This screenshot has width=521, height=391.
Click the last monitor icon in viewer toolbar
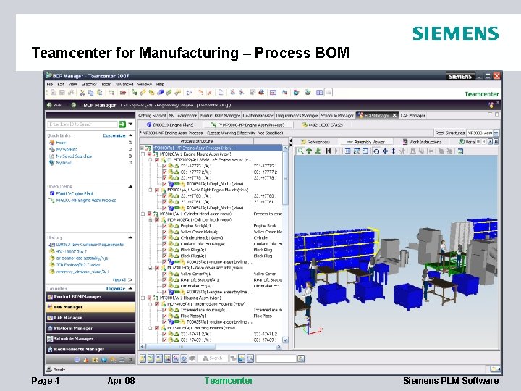pyautogui.click(x=460, y=151)
